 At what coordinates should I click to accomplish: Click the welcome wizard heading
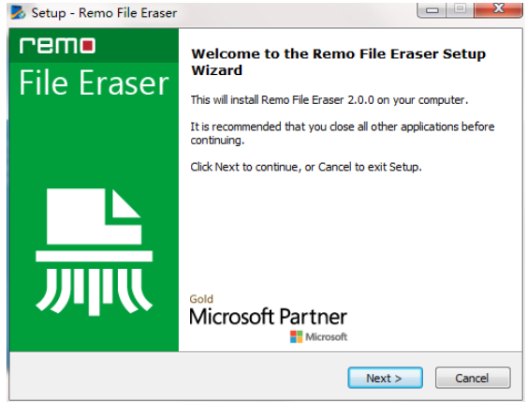(x=338, y=62)
